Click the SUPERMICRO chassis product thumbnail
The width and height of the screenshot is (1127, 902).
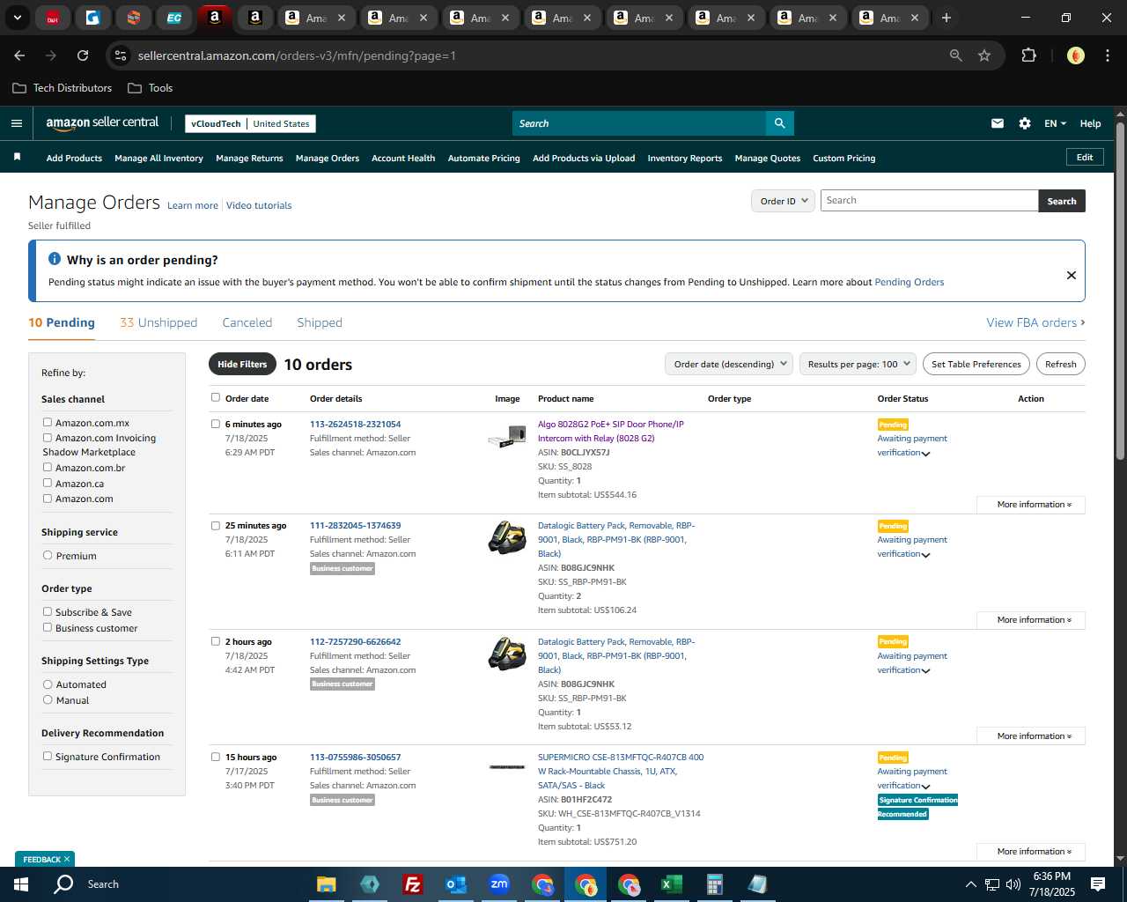(507, 767)
